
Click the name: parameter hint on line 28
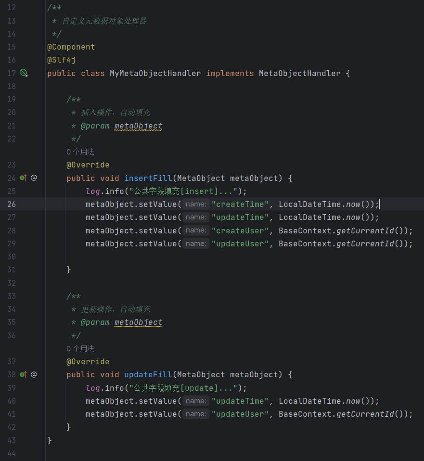click(x=196, y=230)
